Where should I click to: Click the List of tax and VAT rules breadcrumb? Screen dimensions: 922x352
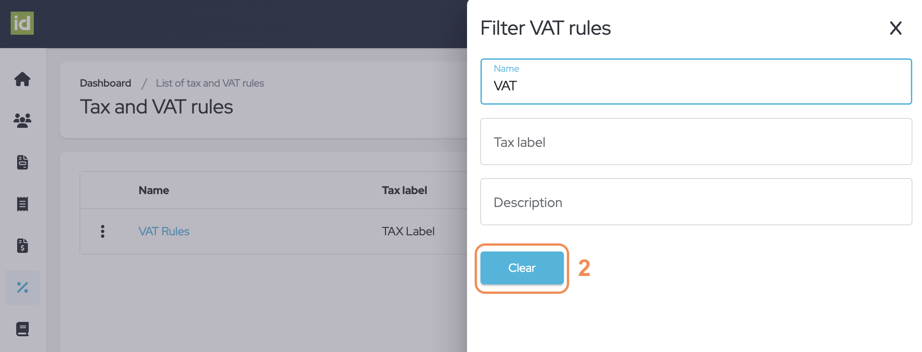pyautogui.click(x=210, y=83)
